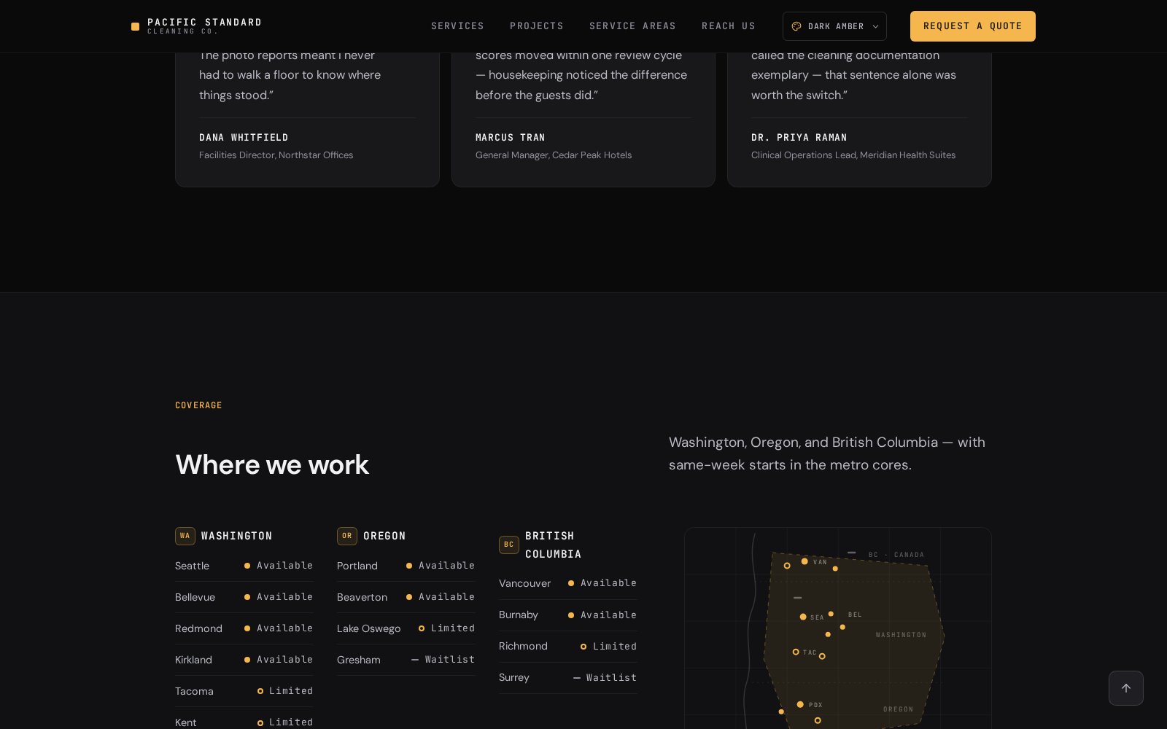Open the Services nav item

457,26
